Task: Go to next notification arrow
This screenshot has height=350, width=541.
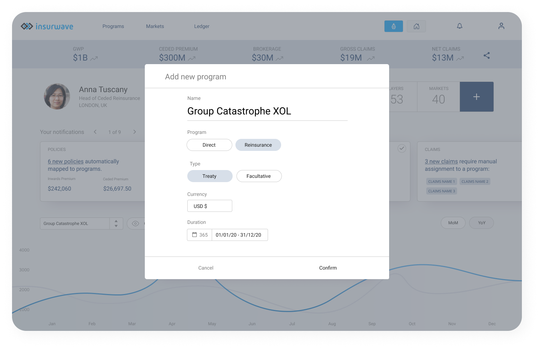Action: click(135, 132)
